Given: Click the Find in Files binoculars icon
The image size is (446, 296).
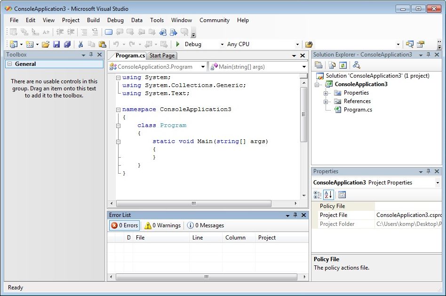Looking at the screenshot, I should 309,44.
